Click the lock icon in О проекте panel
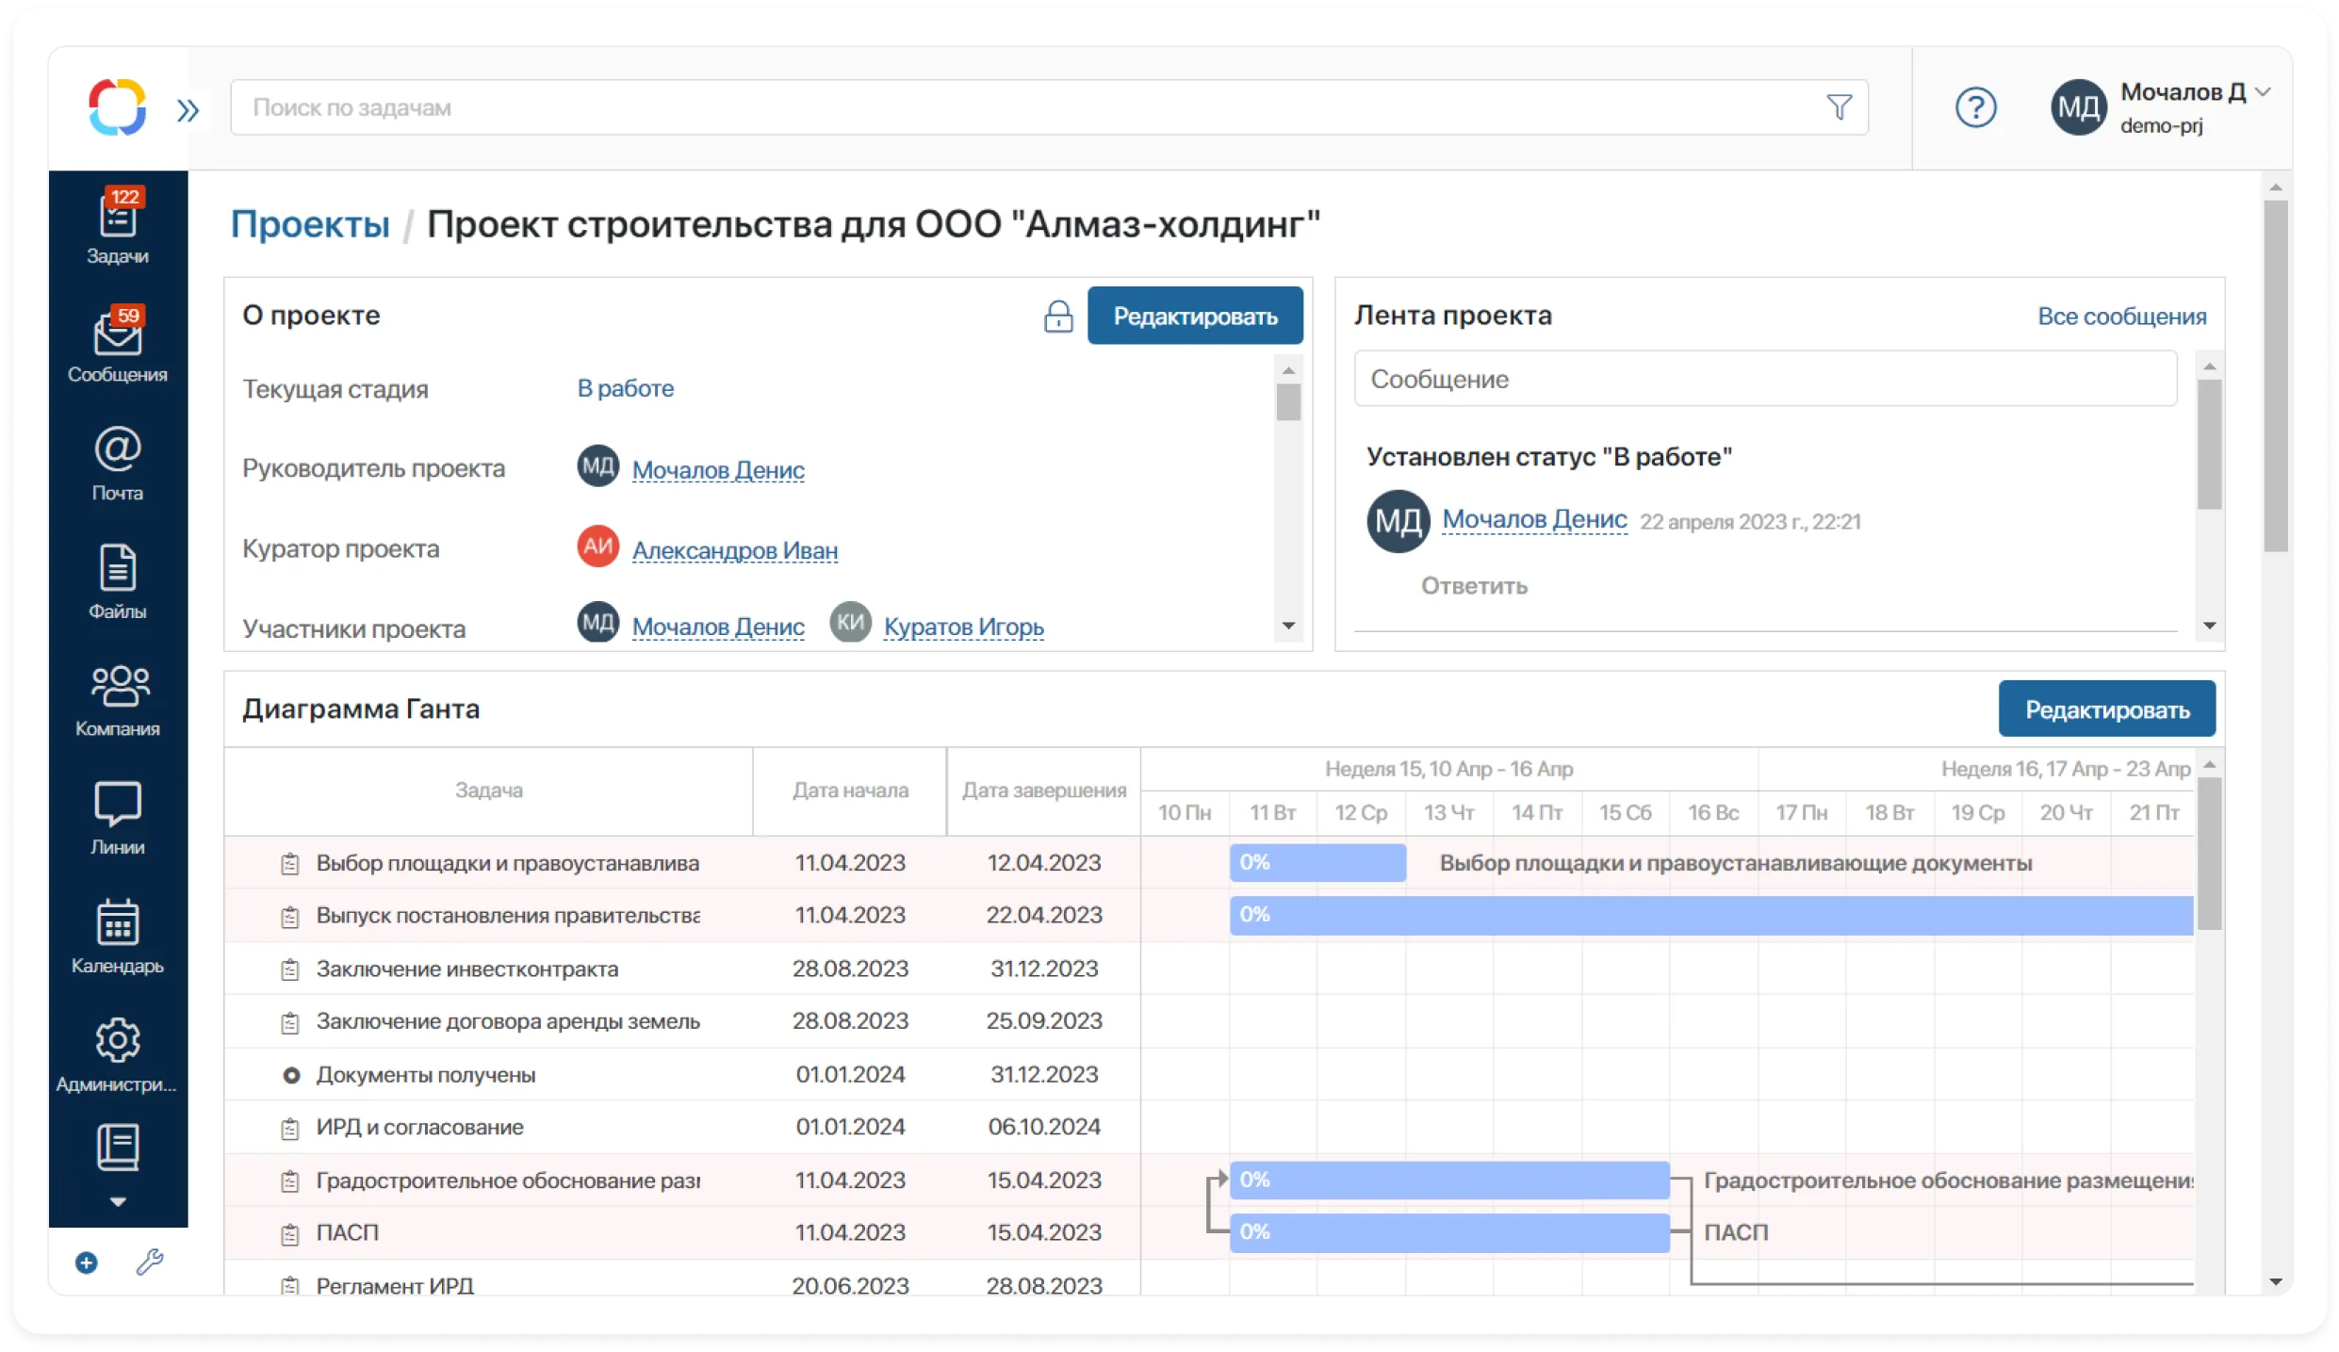Image resolution: width=2339 pixels, height=1352 pixels. tap(1059, 318)
